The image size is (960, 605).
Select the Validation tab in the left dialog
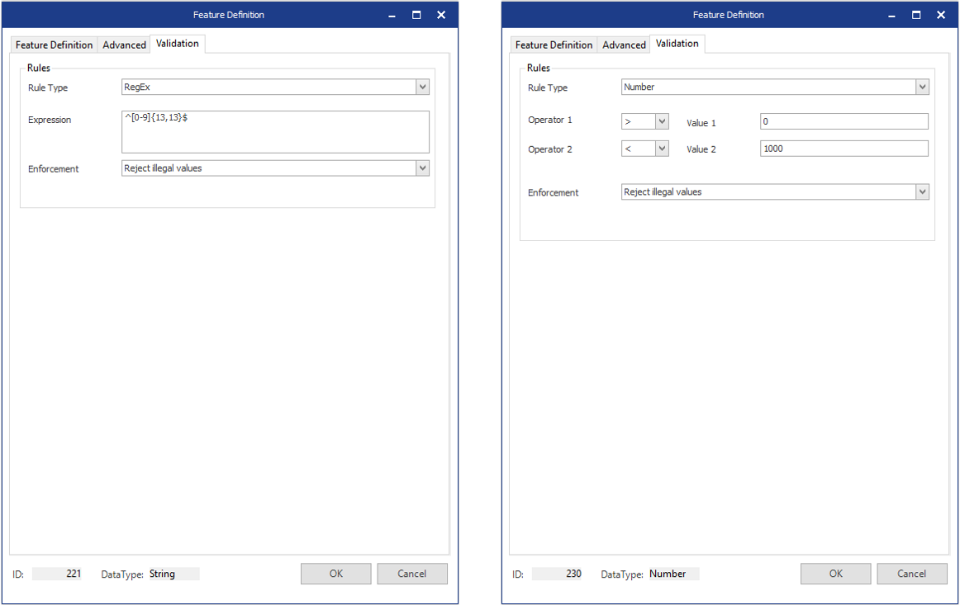(177, 44)
